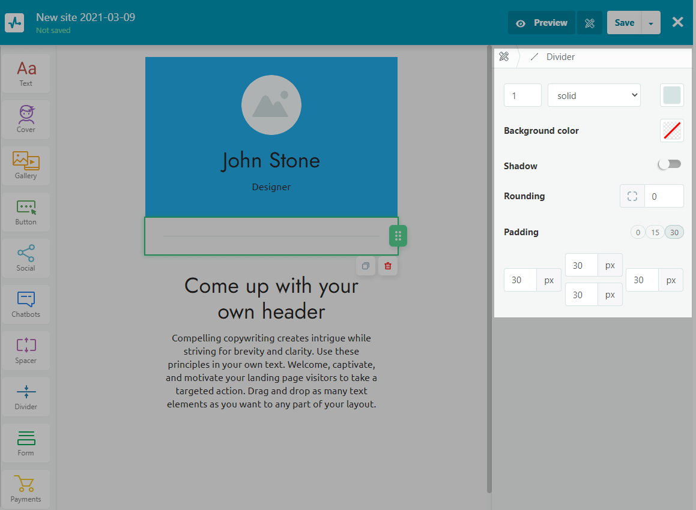
Task: Add a Spacer element from sidebar
Action: click(26, 350)
